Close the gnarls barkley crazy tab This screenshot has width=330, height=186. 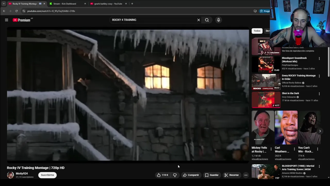[x=126, y=4]
